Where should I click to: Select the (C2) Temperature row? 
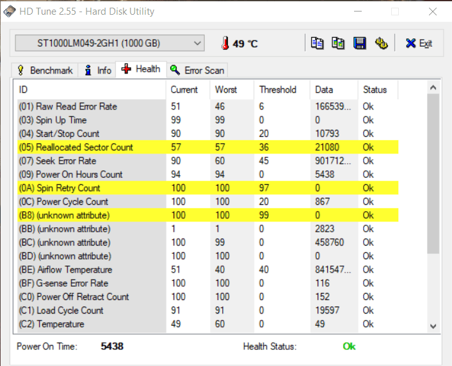tap(207, 324)
